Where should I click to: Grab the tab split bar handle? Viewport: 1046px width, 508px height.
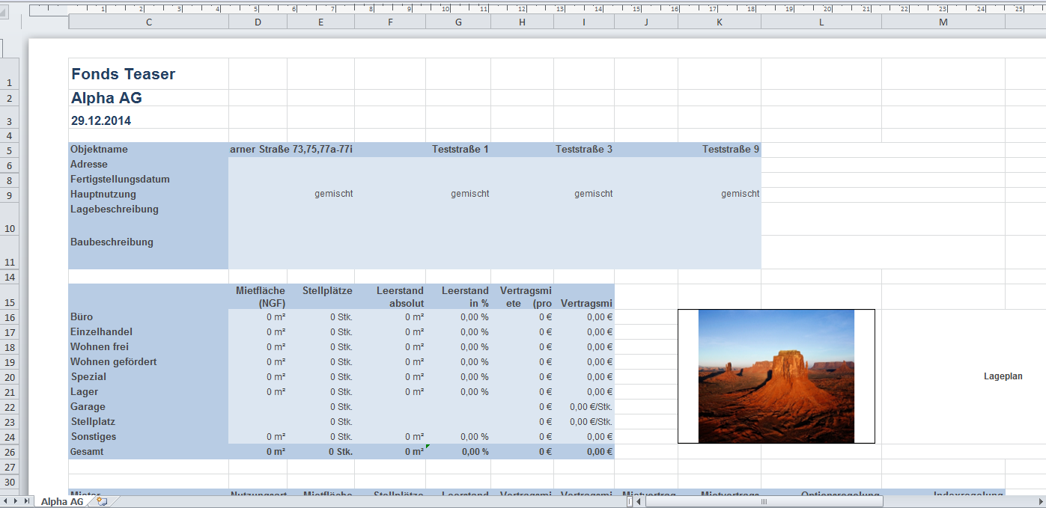point(629,501)
